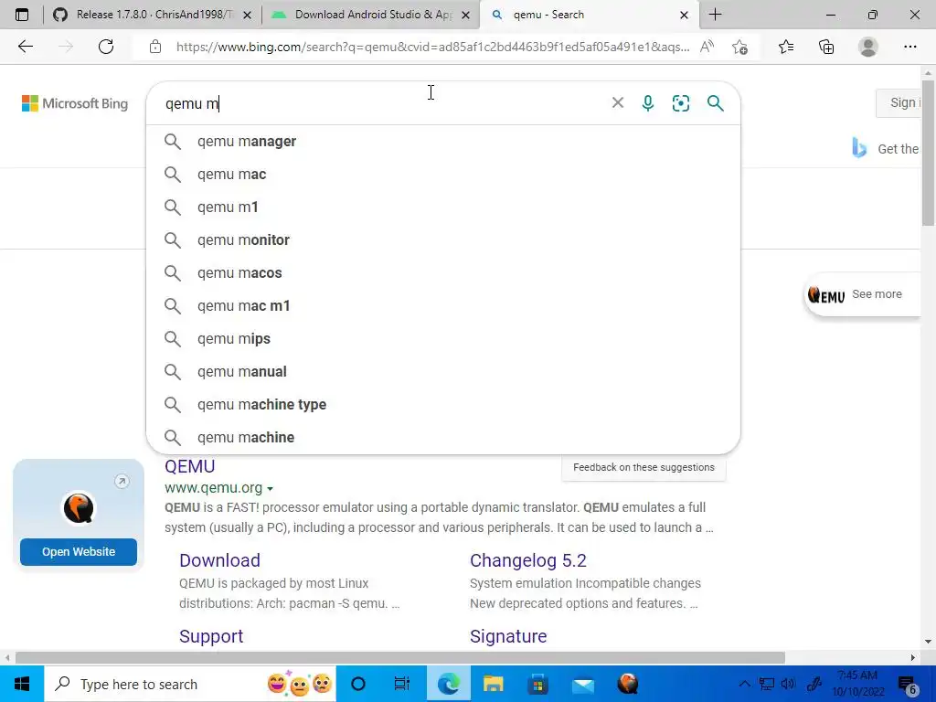
Task: Open QEMU app icon in taskbar
Action: pyautogui.click(x=627, y=684)
